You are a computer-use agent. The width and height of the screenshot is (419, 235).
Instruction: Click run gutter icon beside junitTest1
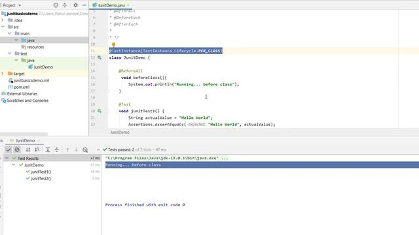click(x=100, y=111)
